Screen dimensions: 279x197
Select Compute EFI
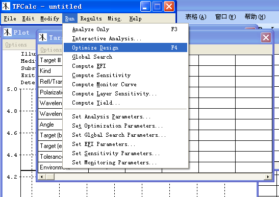[125, 66]
